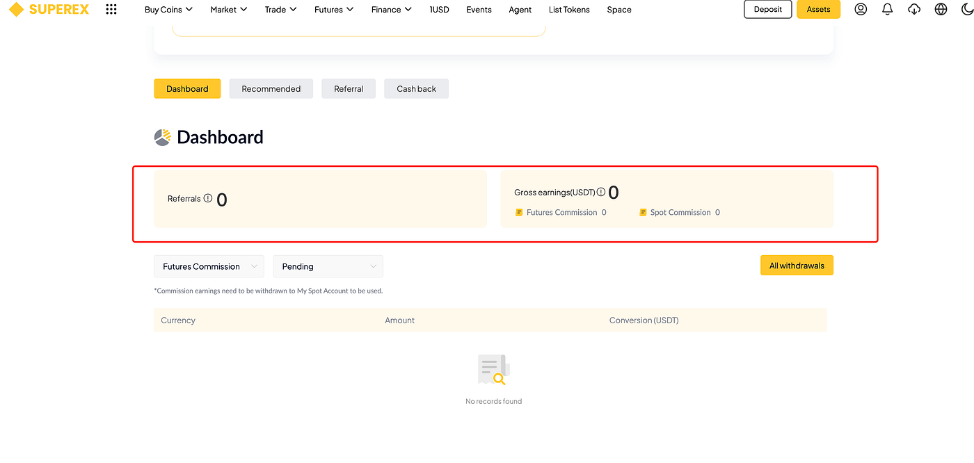Open the language globe icon
974x463 pixels.
pos(941,9)
